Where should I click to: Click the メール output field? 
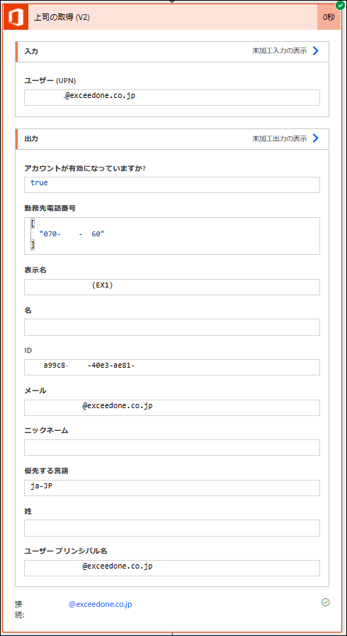click(172, 407)
